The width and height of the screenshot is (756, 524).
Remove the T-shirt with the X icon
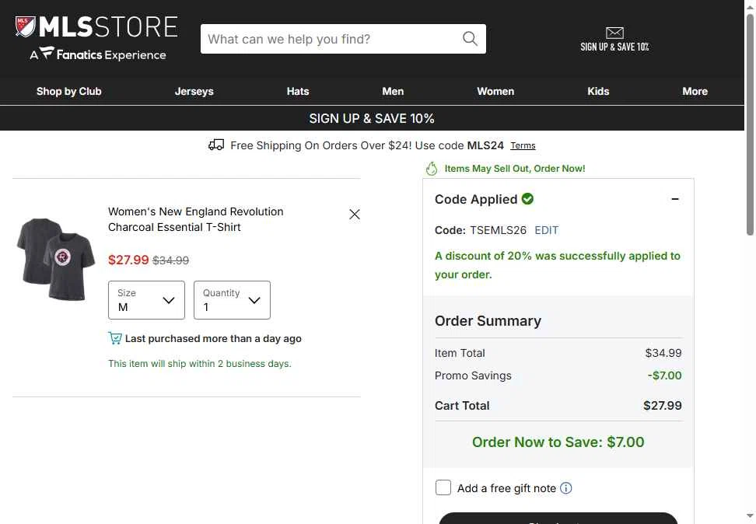(x=355, y=214)
